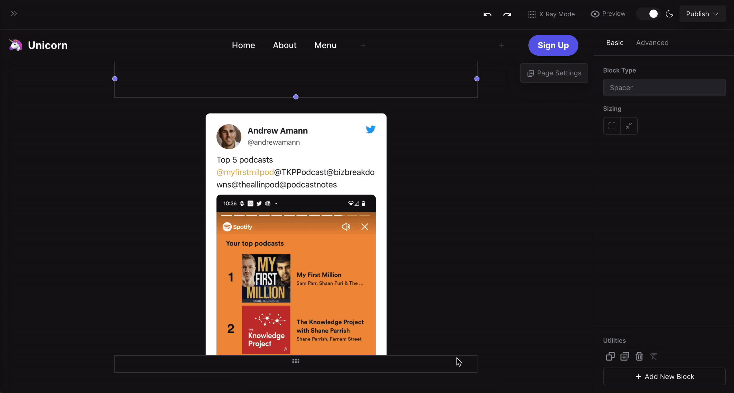
Task: Flip the light/dark theme switch
Action: point(648,14)
